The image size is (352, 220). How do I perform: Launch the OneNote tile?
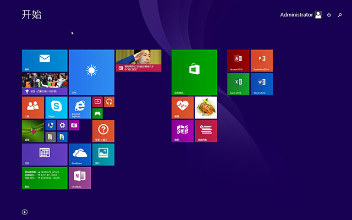[x=80, y=178]
